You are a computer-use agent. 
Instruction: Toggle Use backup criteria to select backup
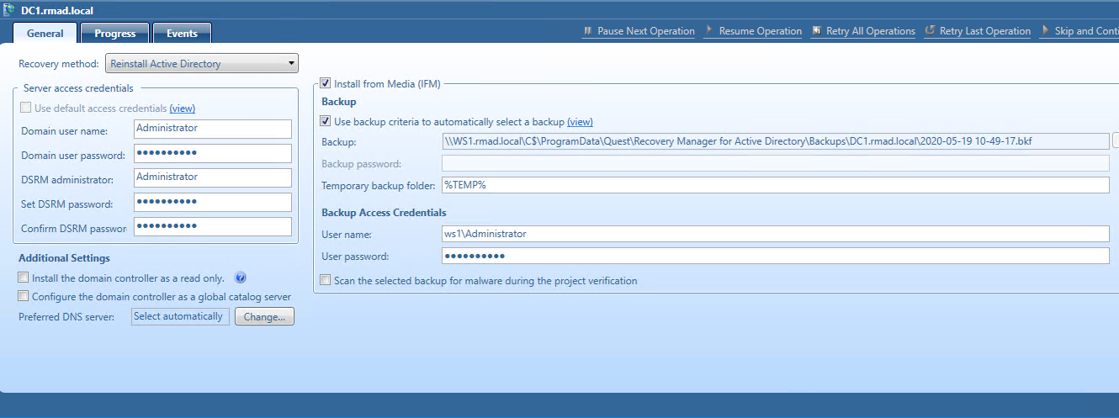coord(326,122)
